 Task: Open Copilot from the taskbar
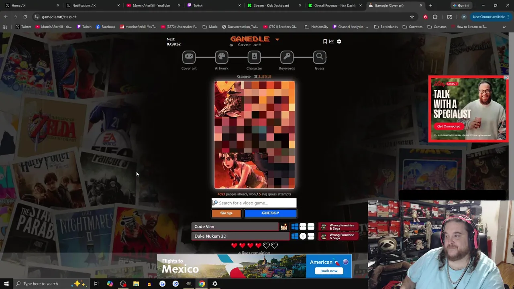(x=110, y=284)
